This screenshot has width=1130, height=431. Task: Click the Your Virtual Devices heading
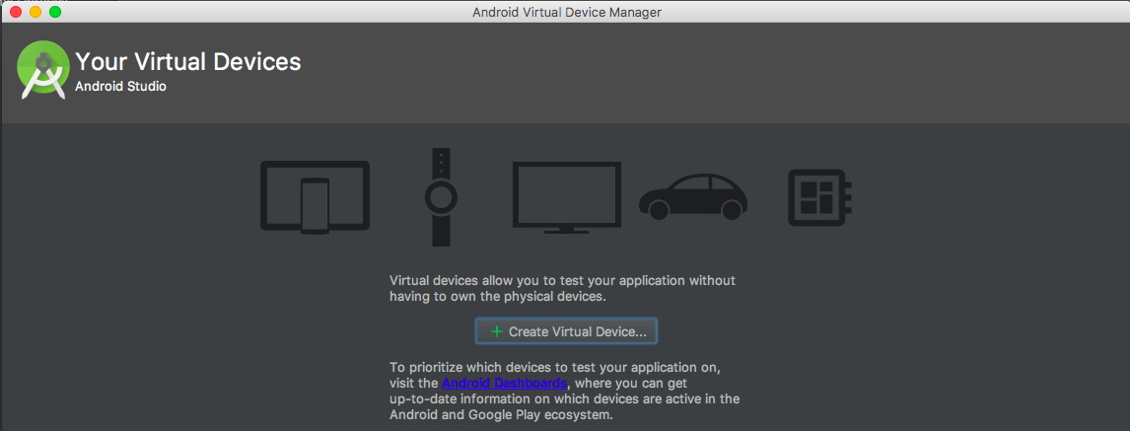(187, 62)
